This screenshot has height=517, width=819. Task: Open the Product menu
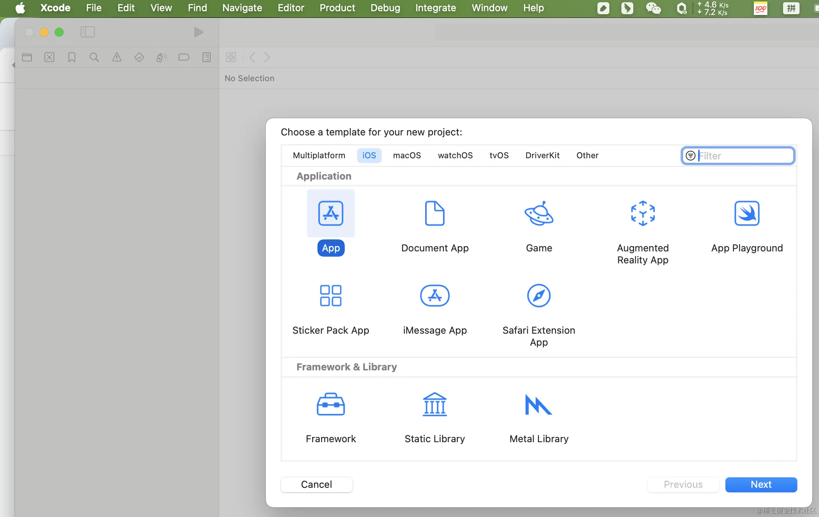(337, 8)
